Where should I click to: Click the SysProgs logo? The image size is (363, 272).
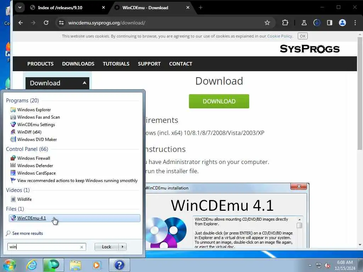coord(310,49)
